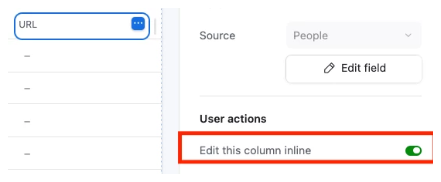Click the pencil icon on Edit field
The height and width of the screenshot is (182, 441).
coord(329,68)
